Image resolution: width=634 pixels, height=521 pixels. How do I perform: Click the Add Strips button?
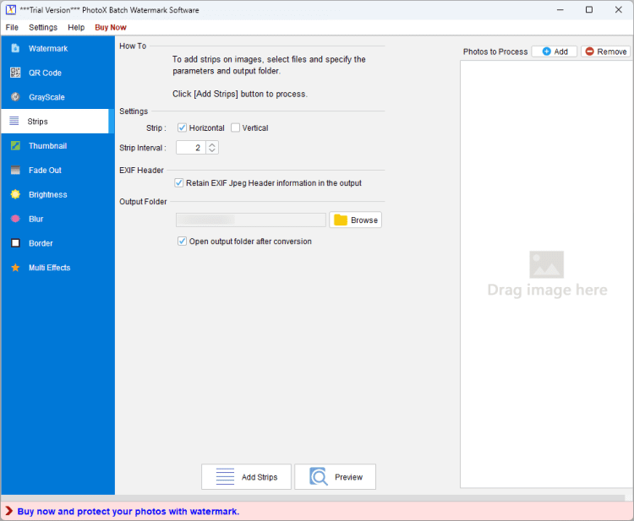tap(246, 477)
